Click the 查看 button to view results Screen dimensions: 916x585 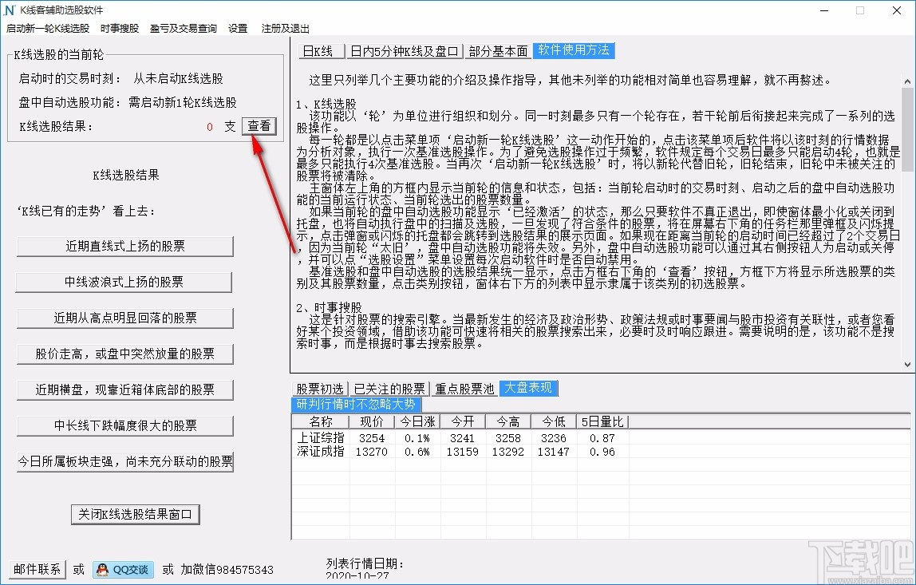259,126
